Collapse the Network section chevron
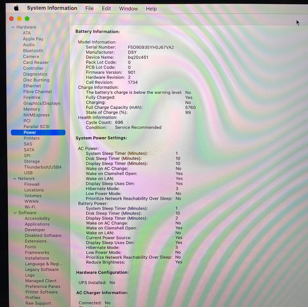The width and height of the screenshot is (308, 307). pyautogui.click(x=14, y=178)
